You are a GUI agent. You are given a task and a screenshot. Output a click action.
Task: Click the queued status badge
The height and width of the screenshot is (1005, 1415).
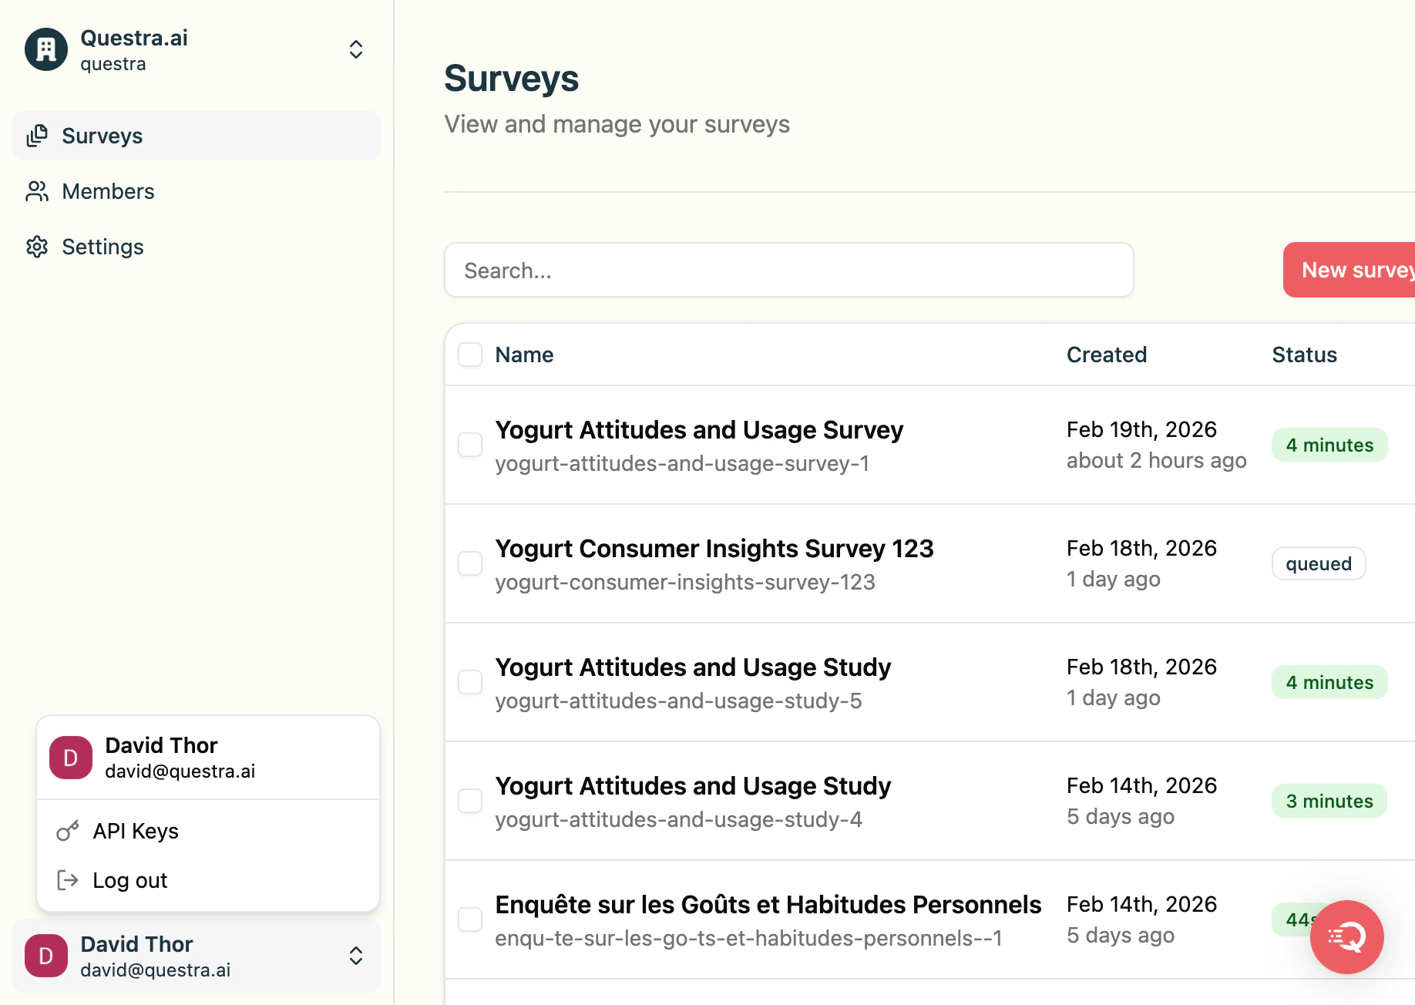click(x=1319, y=563)
